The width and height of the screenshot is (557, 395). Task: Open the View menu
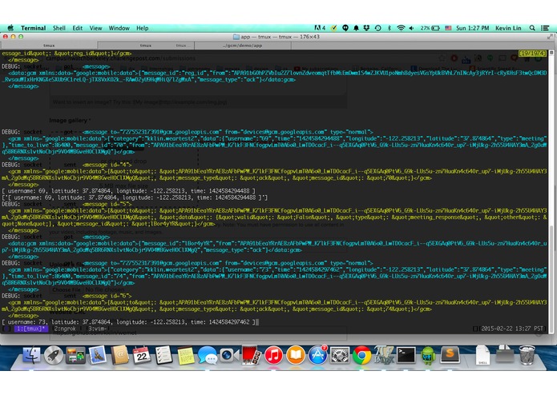pyautogui.click(x=95, y=28)
